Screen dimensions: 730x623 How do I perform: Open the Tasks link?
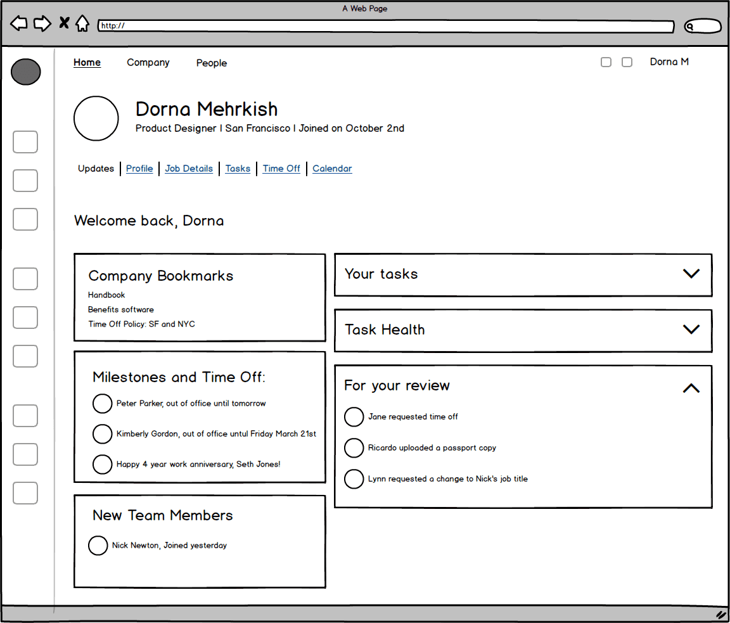point(238,169)
